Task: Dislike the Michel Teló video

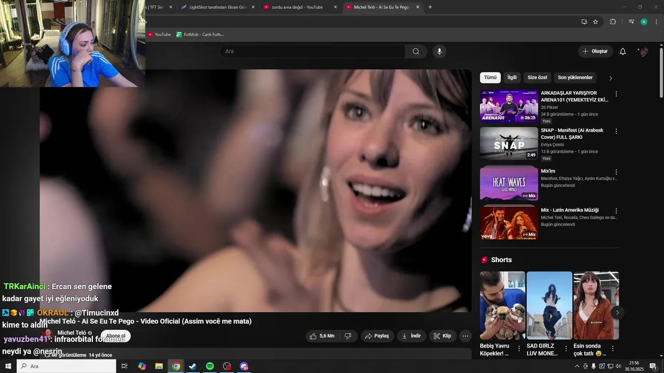Action: click(x=348, y=336)
